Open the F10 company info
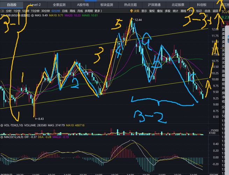The height and width of the screenshot is (175, 229). [191, 11]
